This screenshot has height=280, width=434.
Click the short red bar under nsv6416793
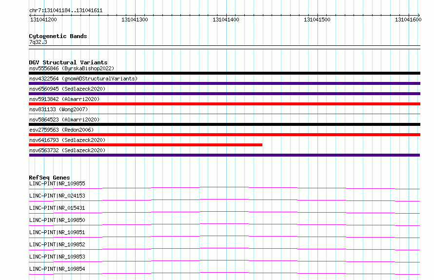[x=146, y=145]
